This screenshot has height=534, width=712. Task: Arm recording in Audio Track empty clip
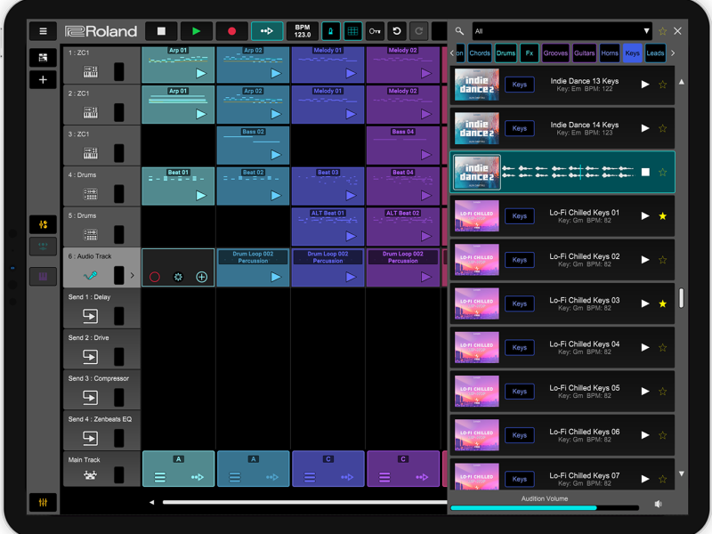[154, 277]
